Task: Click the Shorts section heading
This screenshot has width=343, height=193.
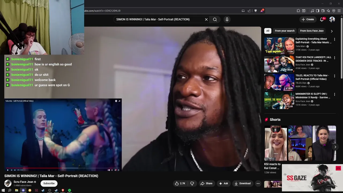Action: coord(275,120)
